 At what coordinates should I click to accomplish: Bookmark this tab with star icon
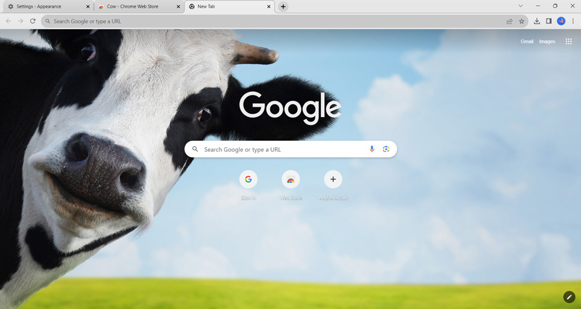[x=522, y=21]
